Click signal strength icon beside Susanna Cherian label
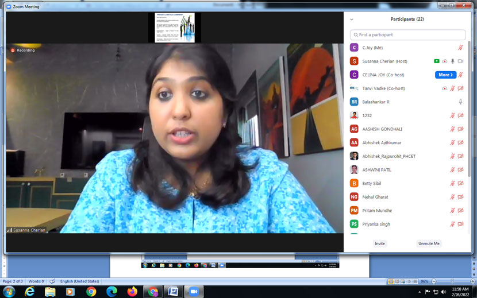Screen dimensions: 477x298 pos(9,230)
